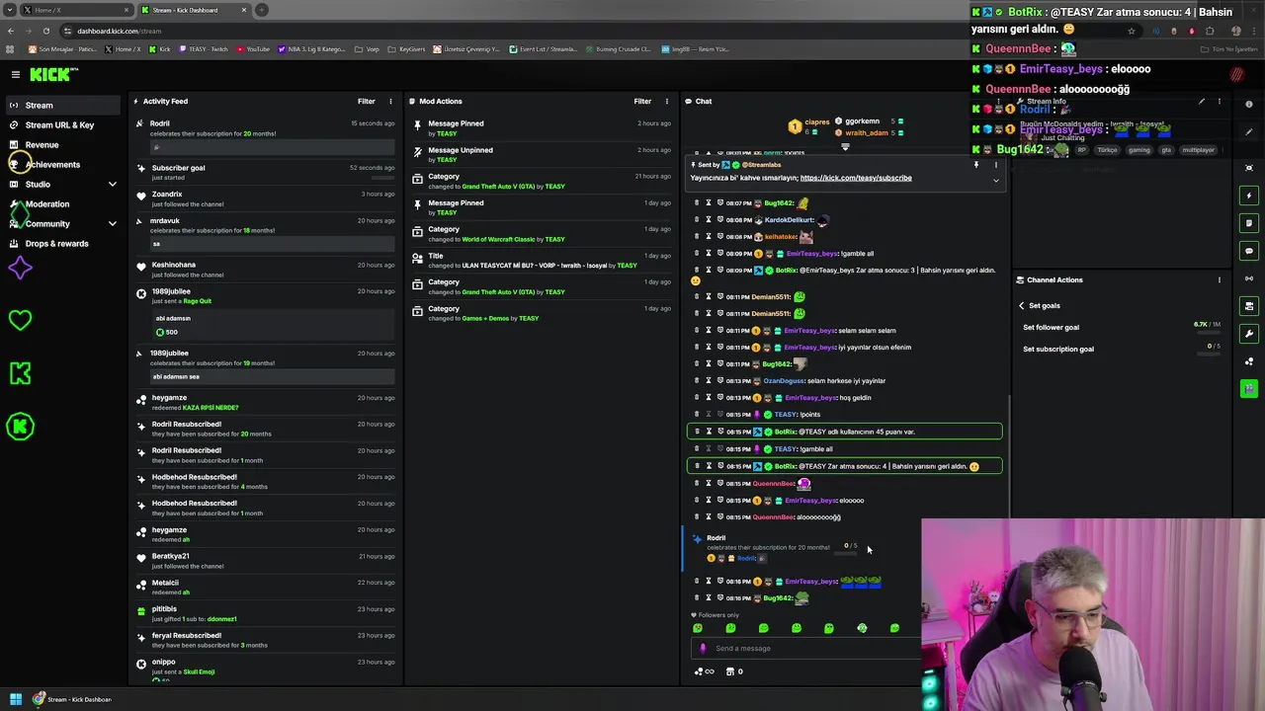
Task: Click the follower goal progress bar
Action: click(x=1207, y=331)
